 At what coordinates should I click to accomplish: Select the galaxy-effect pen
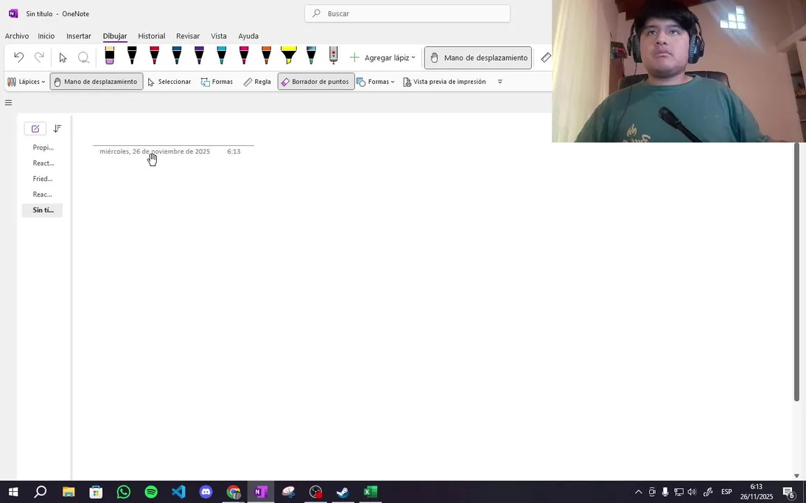coord(311,55)
